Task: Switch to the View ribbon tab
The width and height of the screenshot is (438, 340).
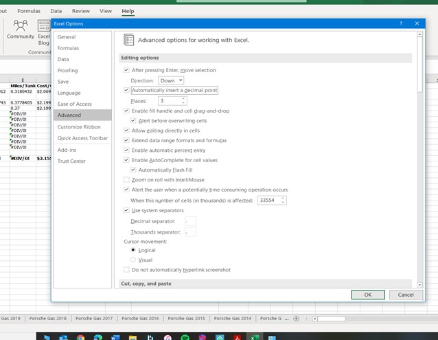Action: [x=106, y=11]
